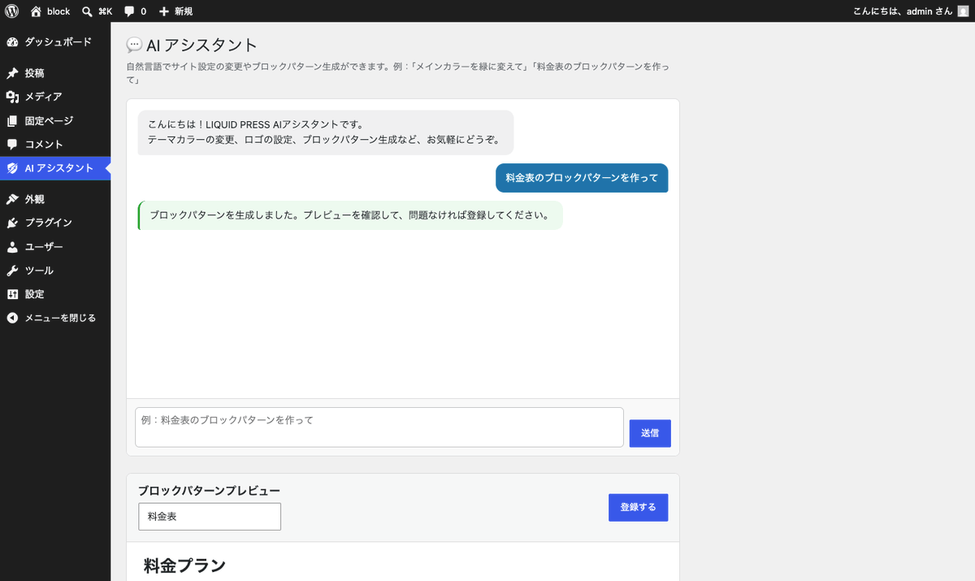975x581 pixels.
Task: Click the admin avatar thumbnail
Action: click(x=963, y=11)
